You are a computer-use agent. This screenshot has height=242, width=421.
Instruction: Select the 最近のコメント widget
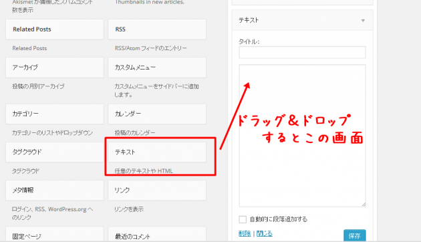157,235
